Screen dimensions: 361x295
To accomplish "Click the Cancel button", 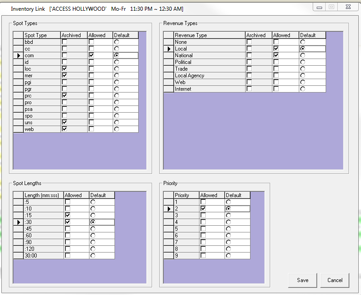I will [335, 280].
